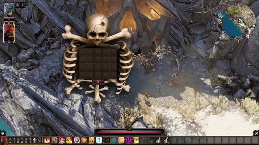Viewport: 259px width, 145px height.
Task: Select the undead skull party portrait
Action: click(x=9, y=12)
